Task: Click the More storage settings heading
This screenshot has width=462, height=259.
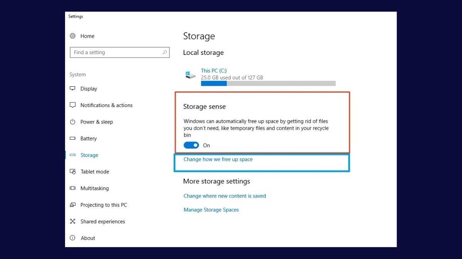Action: [217, 181]
